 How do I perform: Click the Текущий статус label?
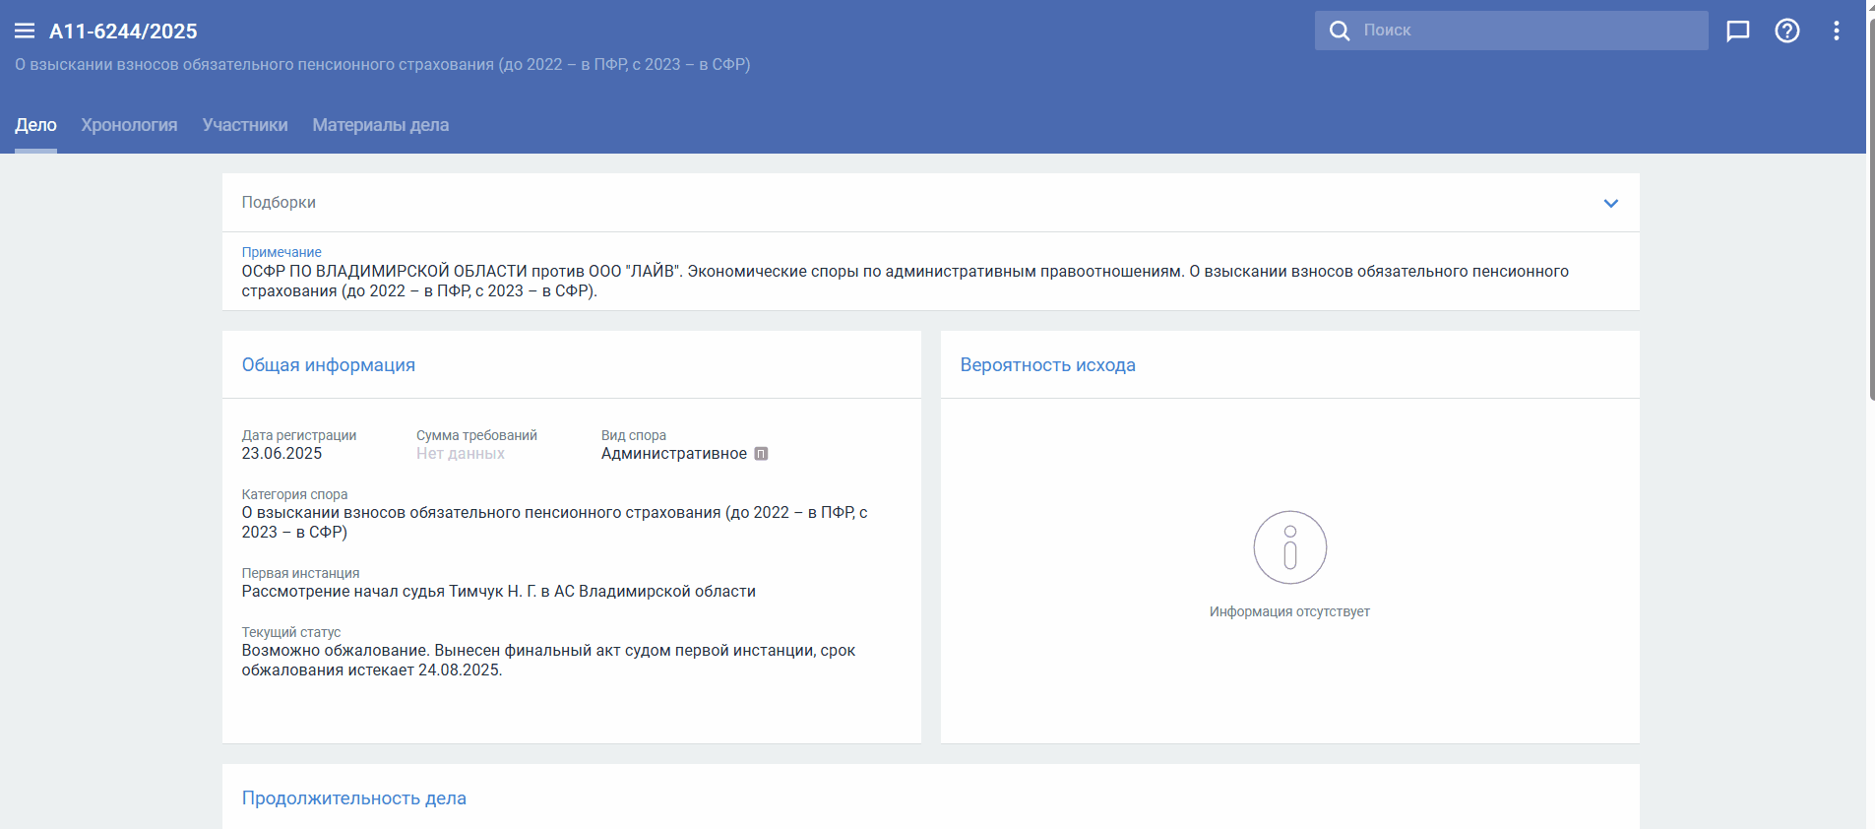[x=291, y=632]
